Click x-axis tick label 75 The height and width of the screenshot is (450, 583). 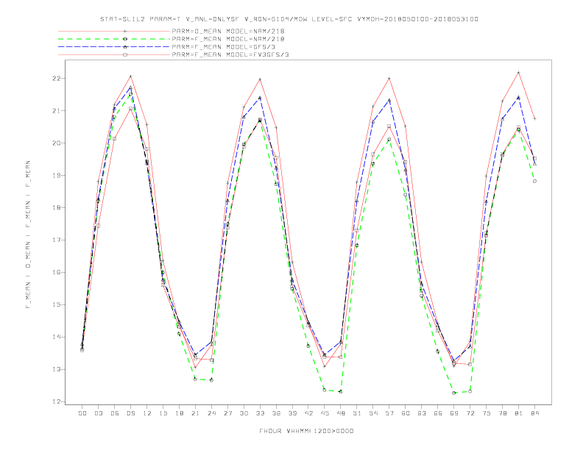coord(487,413)
